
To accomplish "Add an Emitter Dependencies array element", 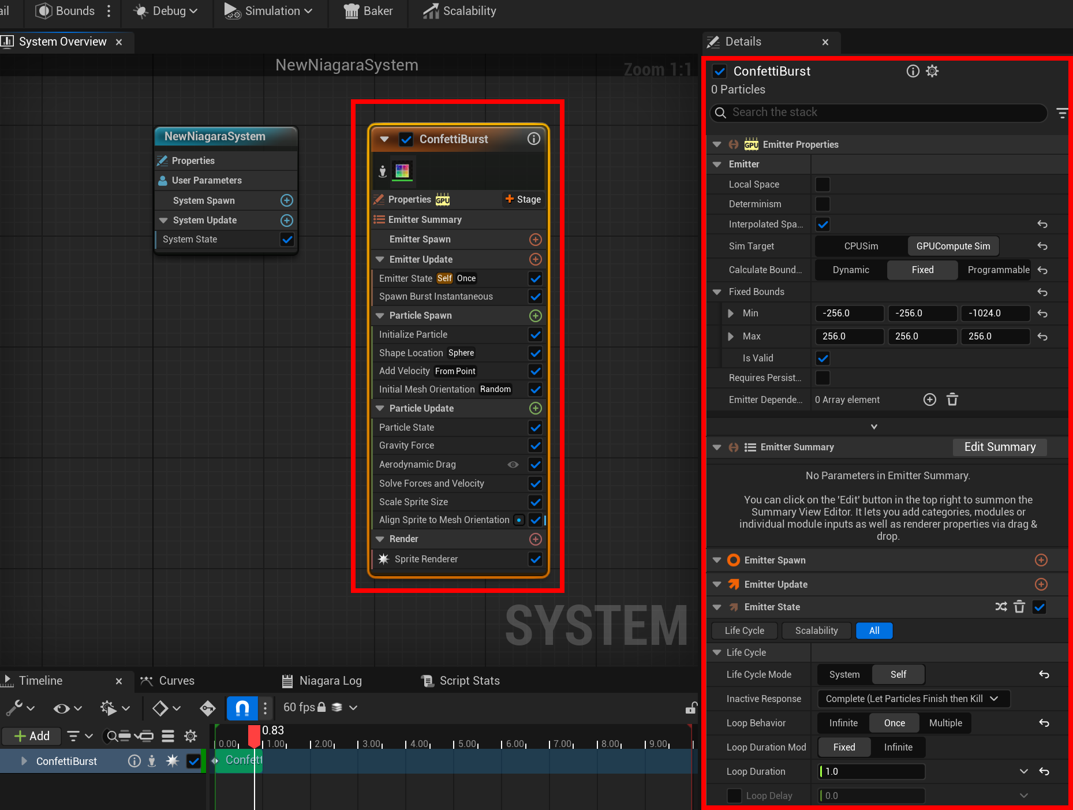I will (930, 400).
